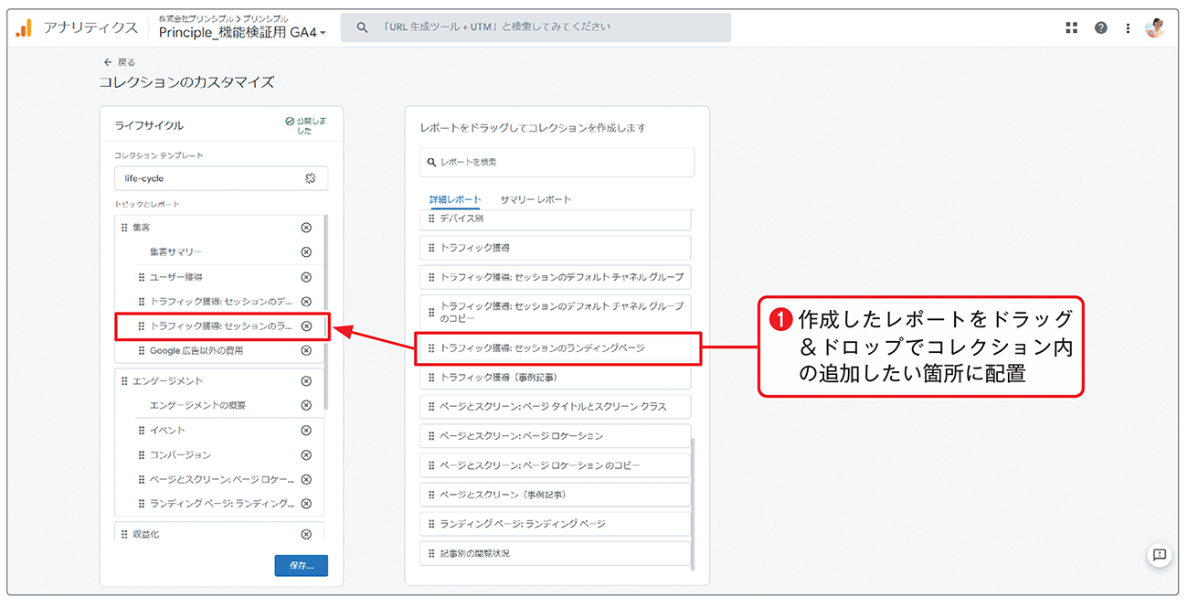
Task: Remove 収益化 topic with its X icon
Action: [306, 535]
